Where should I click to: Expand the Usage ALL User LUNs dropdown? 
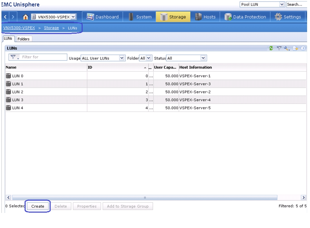[x=122, y=58]
